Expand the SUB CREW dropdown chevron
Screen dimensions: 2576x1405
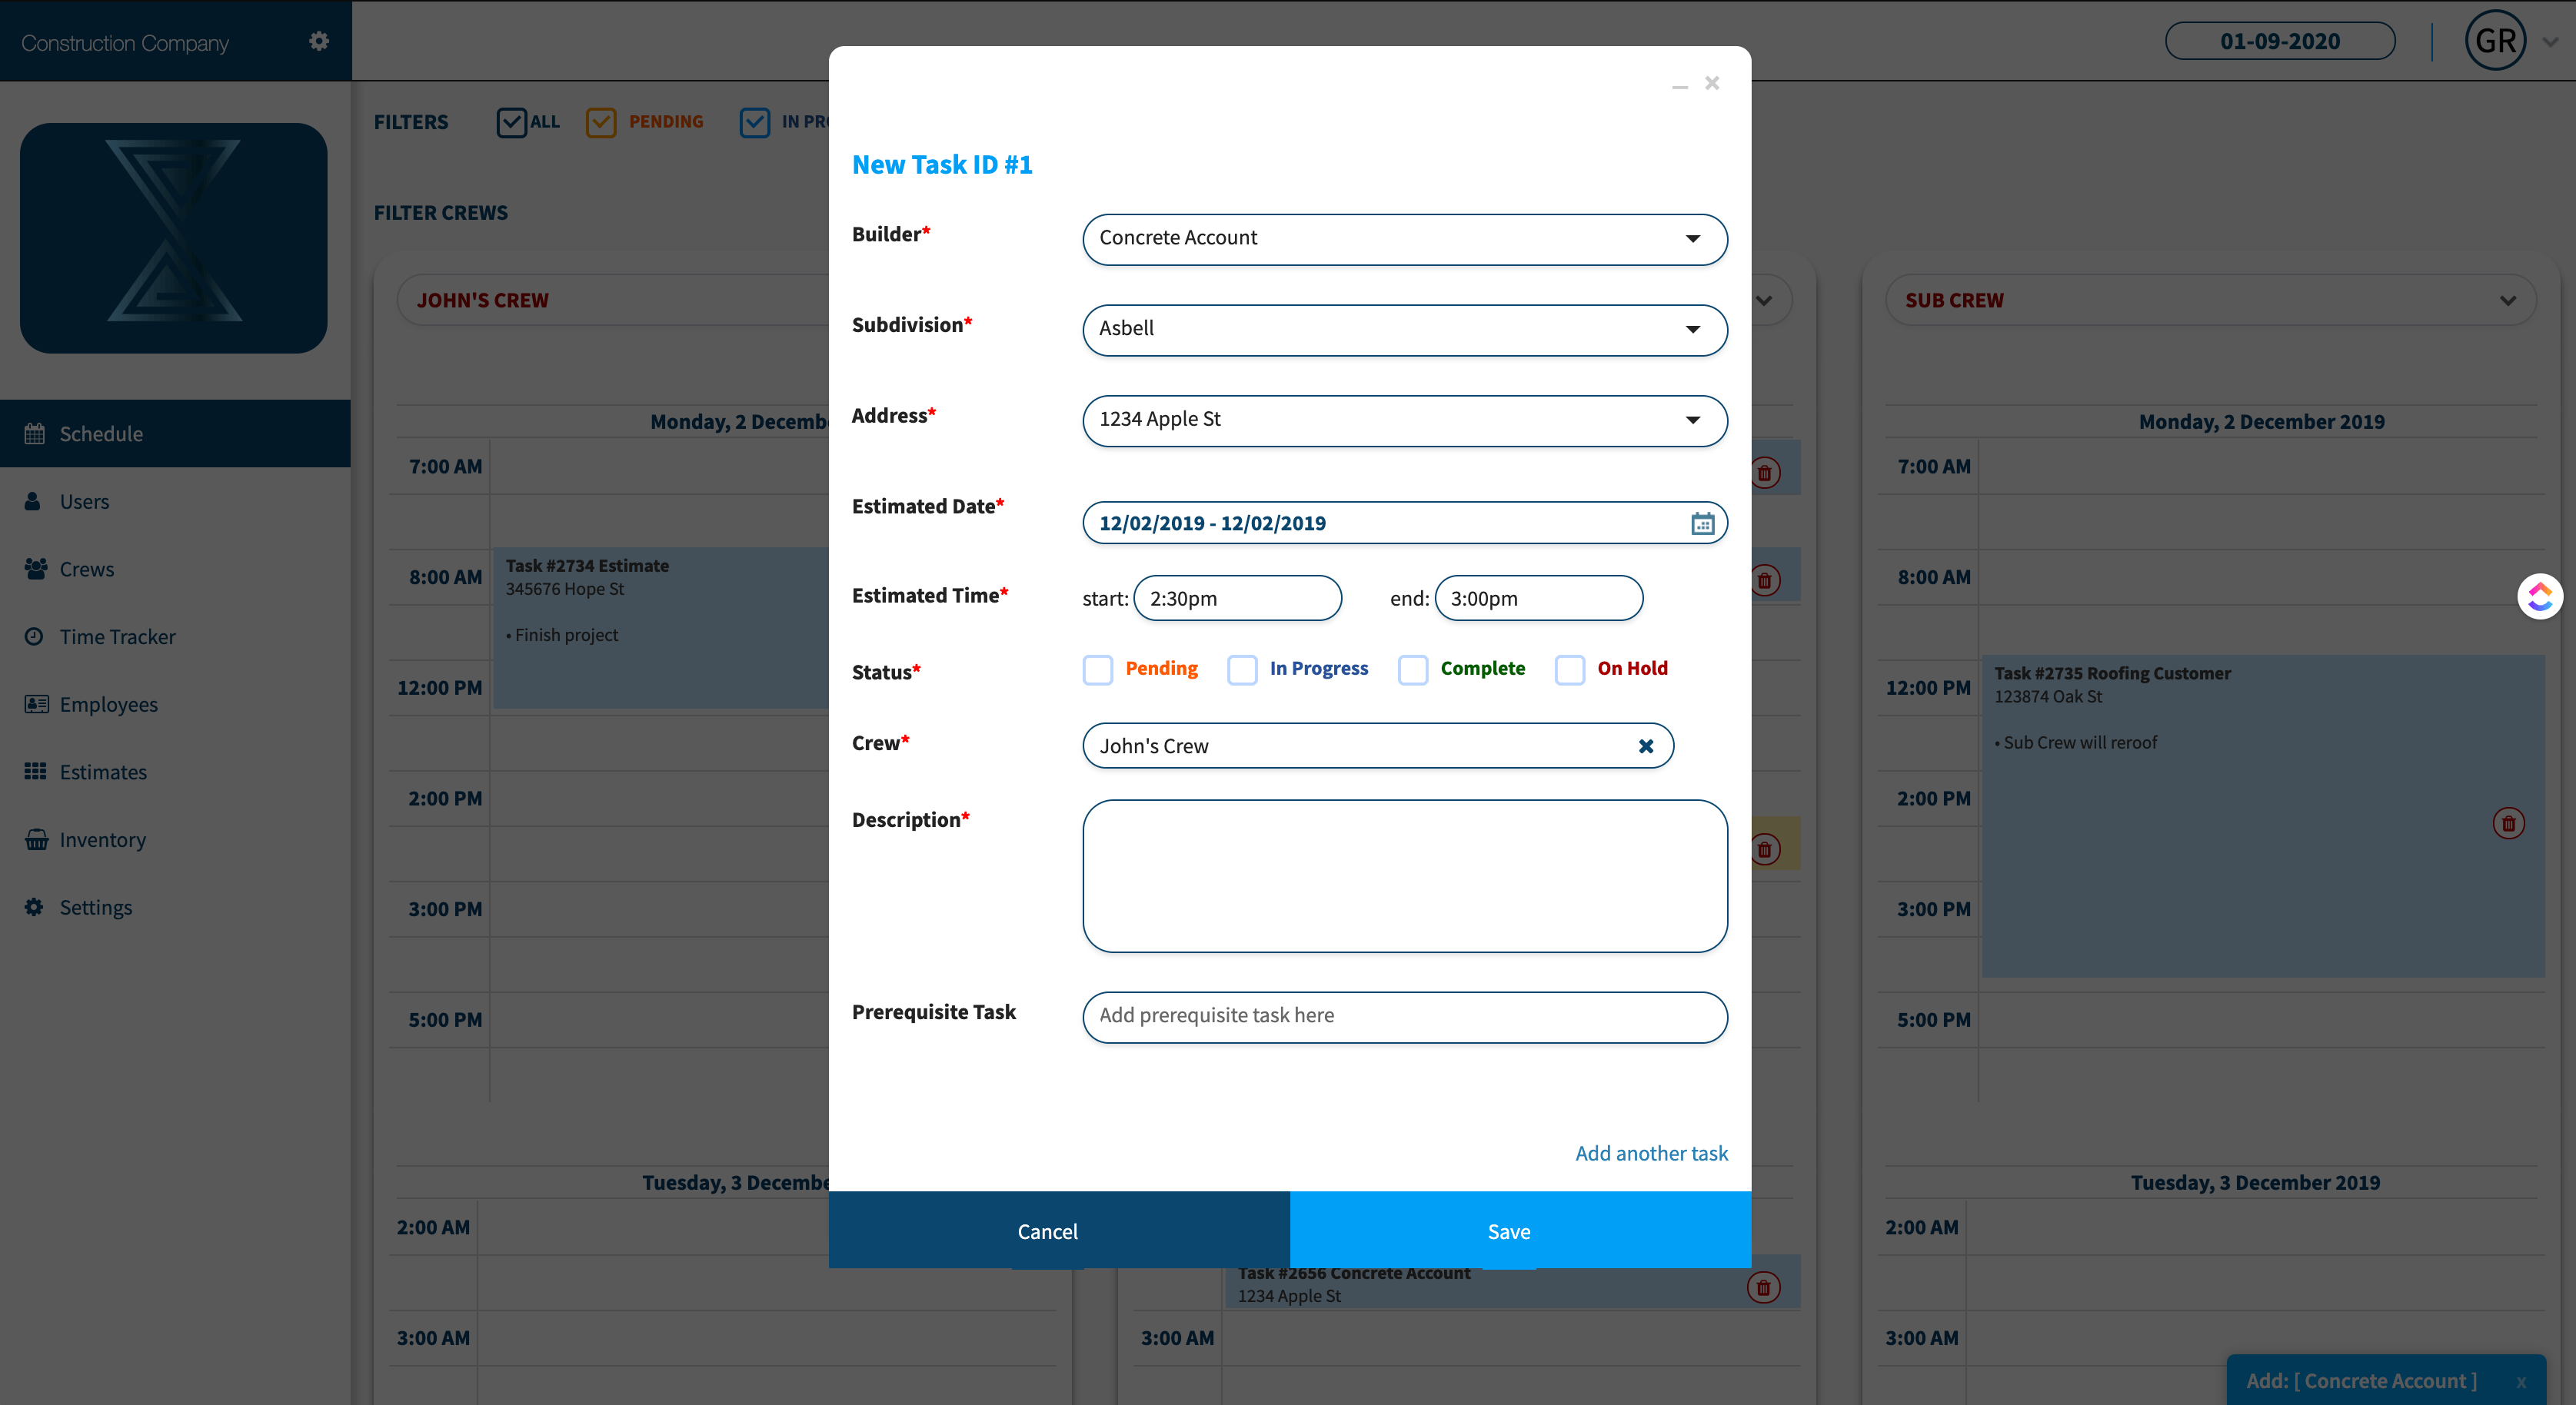coord(2507,300)
